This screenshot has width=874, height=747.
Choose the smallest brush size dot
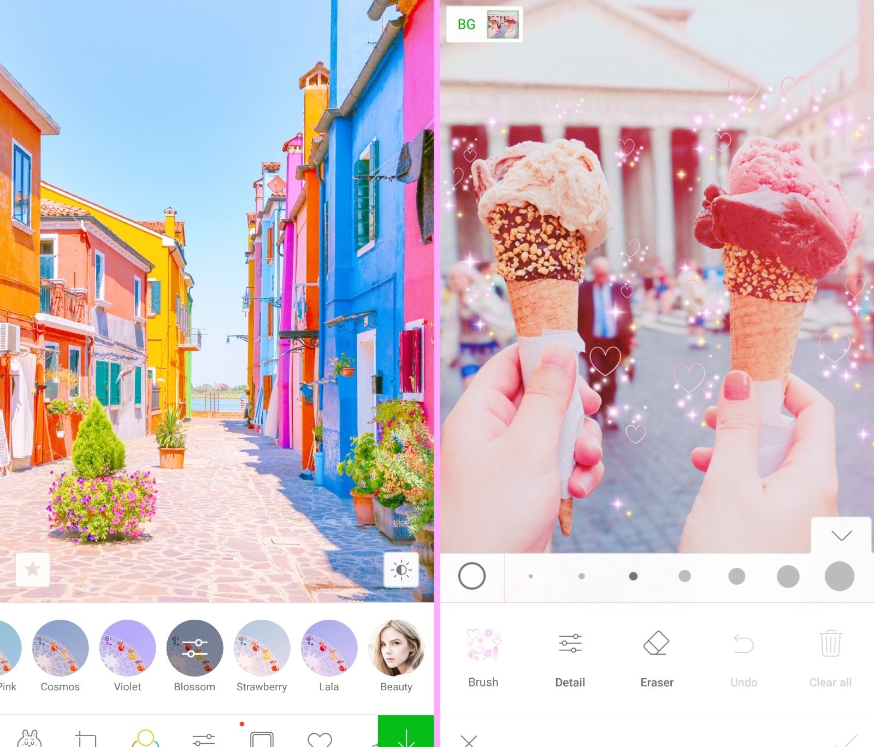(x=530, y=576)
